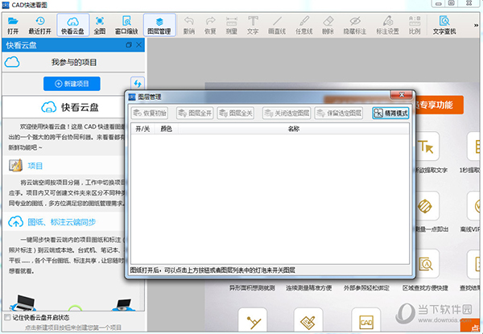The width and height of the screenshot is (483, 334).
Task: Click 图层全开 all layers on button
Action: (195, 113)
